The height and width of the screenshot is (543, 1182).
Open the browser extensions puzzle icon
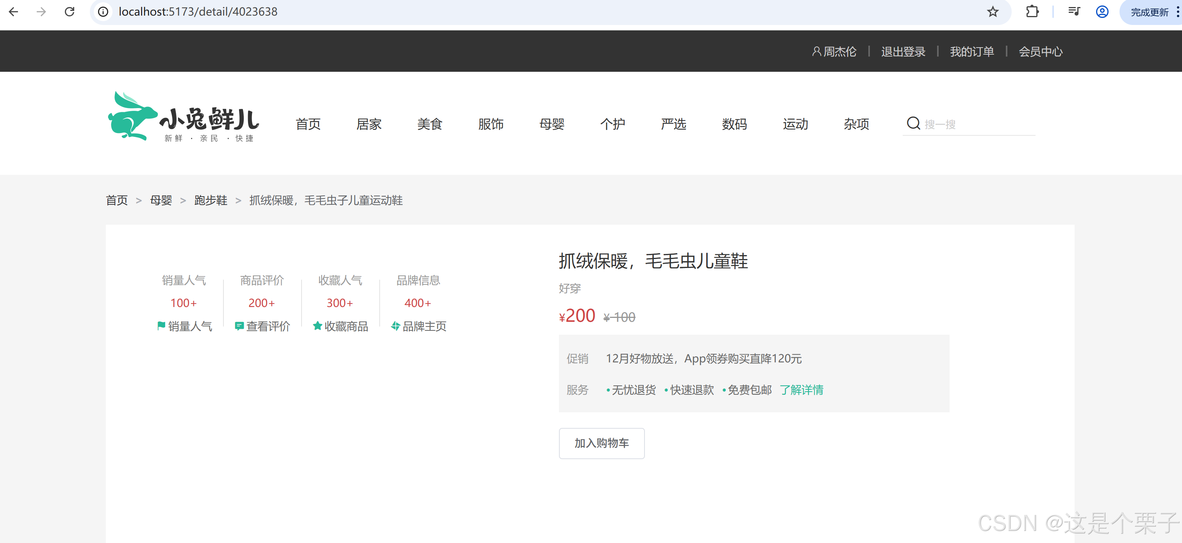click(1032, 12)
